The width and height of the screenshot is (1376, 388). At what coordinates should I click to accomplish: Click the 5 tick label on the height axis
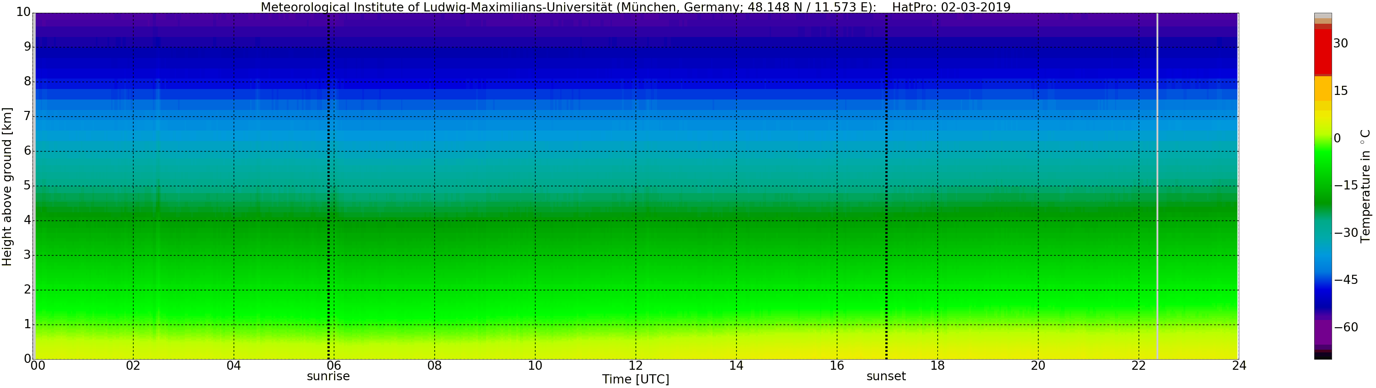27,186
